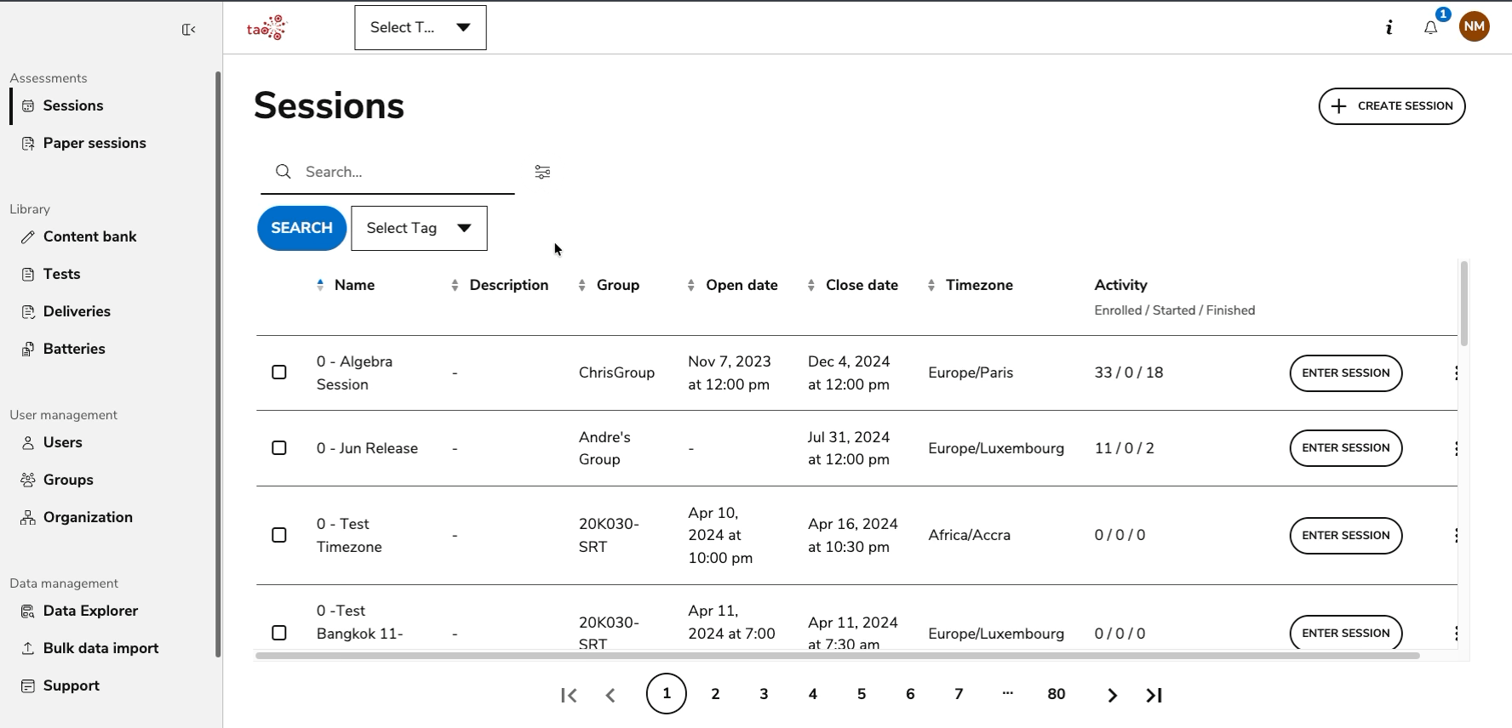
Task: Navigate to Data Explorer
Action: click(x=90, y=611)
